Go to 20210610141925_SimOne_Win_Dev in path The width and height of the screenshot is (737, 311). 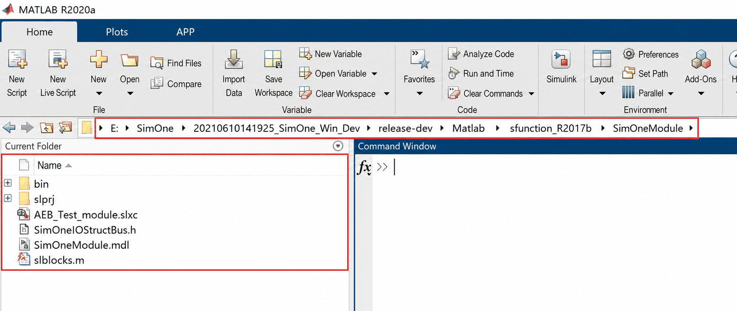[x=276, y=128]
